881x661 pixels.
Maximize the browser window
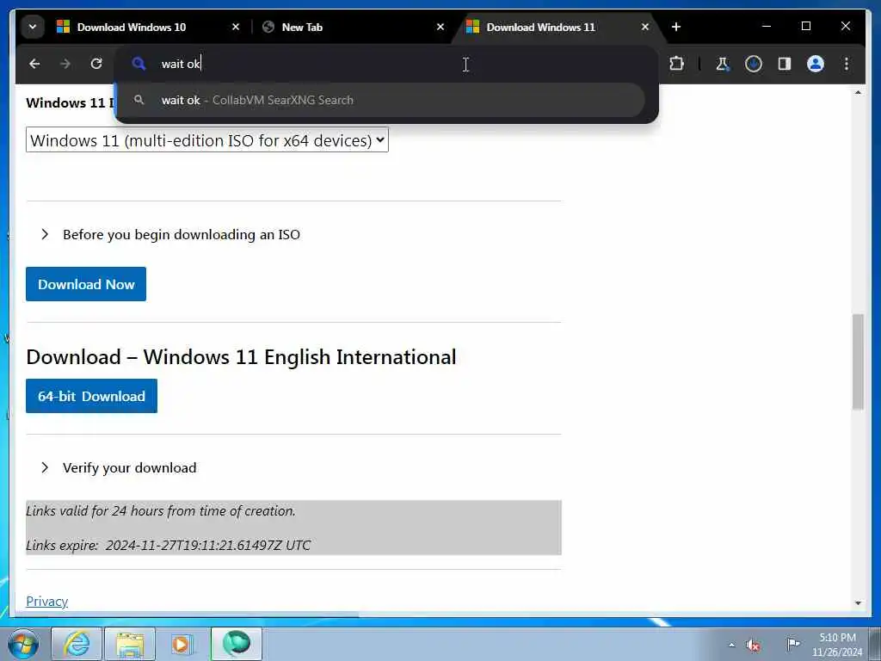[805, 27]
